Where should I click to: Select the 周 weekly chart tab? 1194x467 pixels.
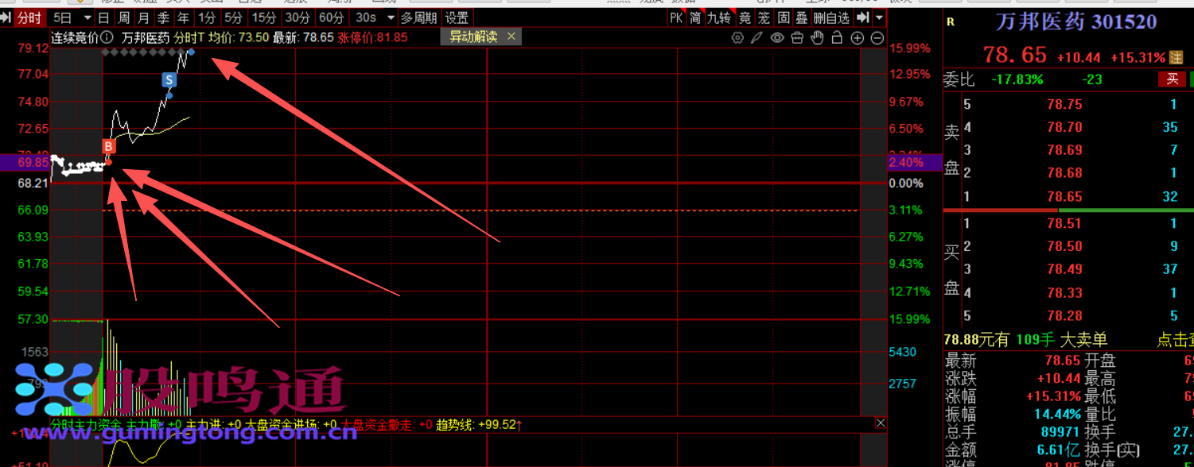click(x=123, y=17)
